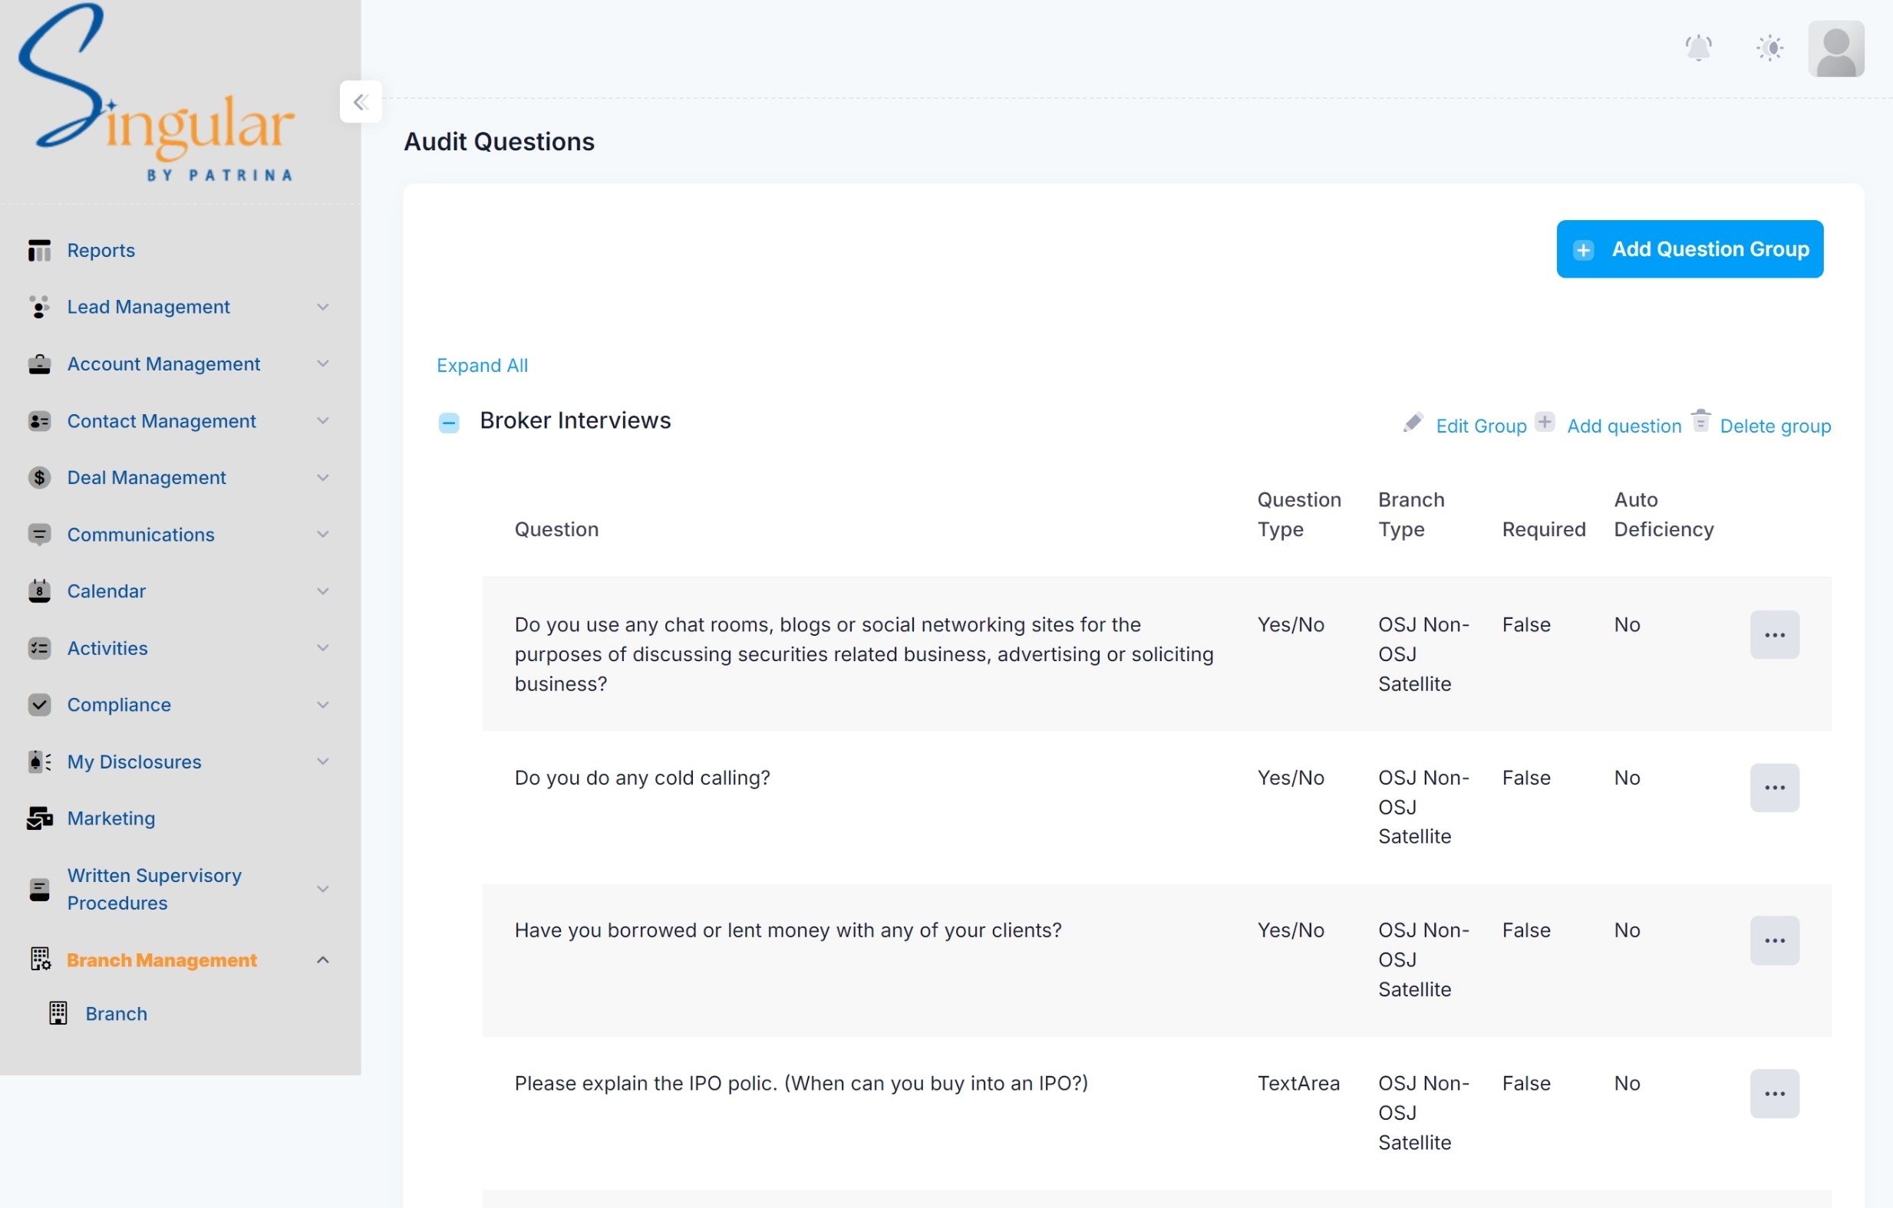Viewport: 1893px width, 1208px height.
Task: Open actions menu for chat rooms question
Action: click(x=1774, y=635)
